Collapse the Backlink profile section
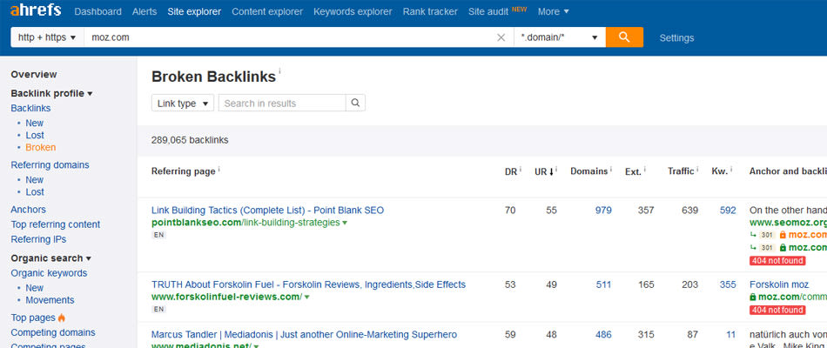Image resolution: width=827 pixels, height=348 pixels. point(51,93)
